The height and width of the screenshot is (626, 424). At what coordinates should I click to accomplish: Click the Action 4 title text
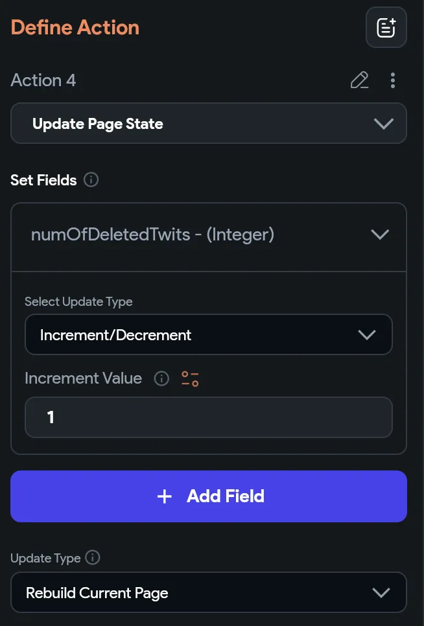point(43,80)
